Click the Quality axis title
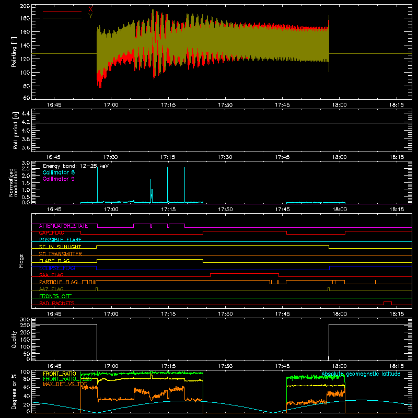The height and width of the screenshot is (418, 418). [x=14, y=339]
